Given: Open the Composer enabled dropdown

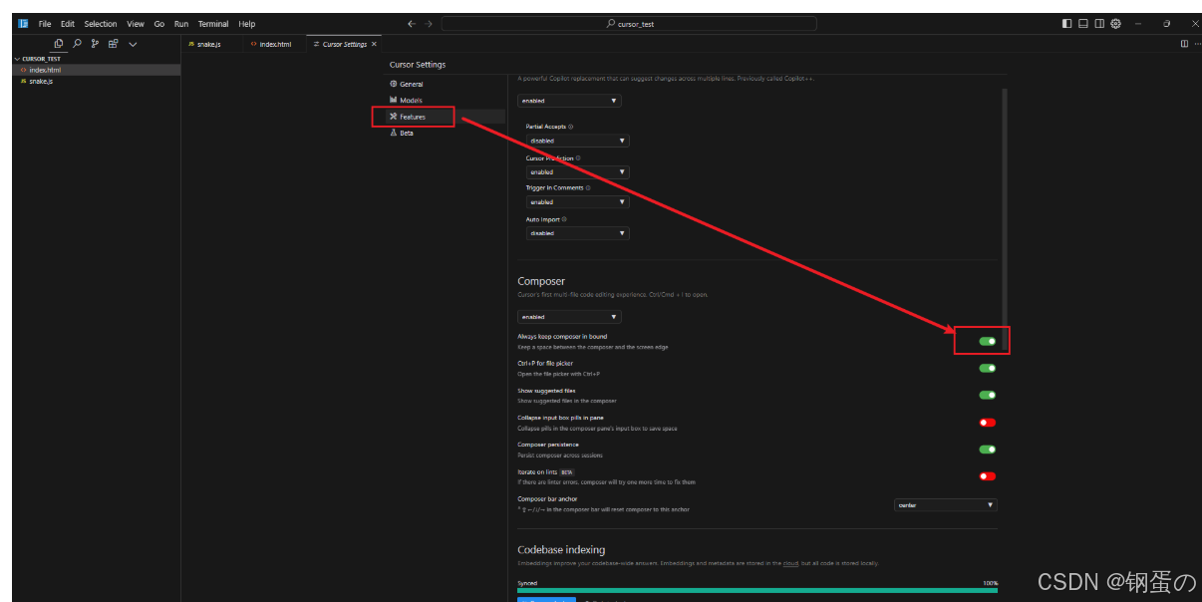Looking at the screenshot, I should (569, 317).
